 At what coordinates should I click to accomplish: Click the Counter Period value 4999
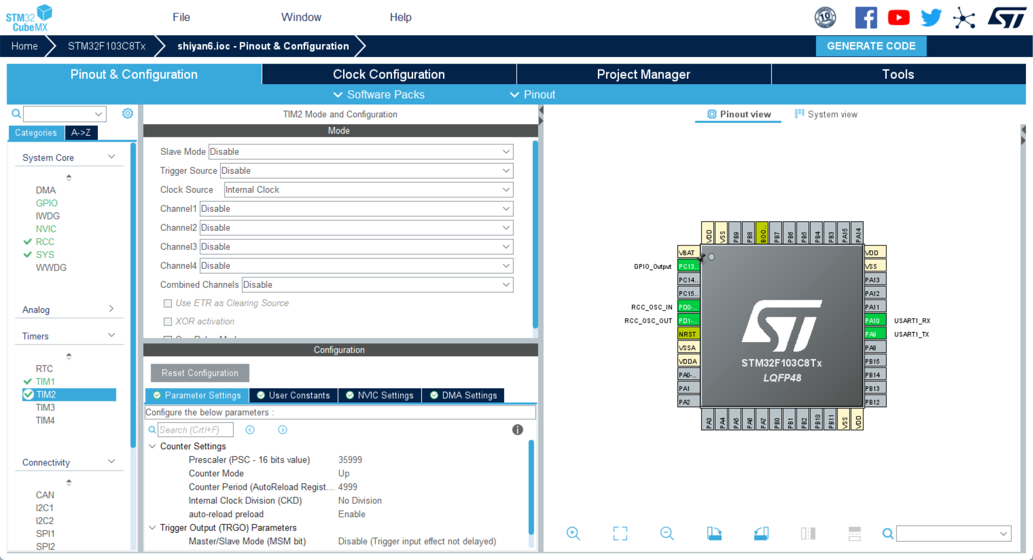tap(348, 487)
